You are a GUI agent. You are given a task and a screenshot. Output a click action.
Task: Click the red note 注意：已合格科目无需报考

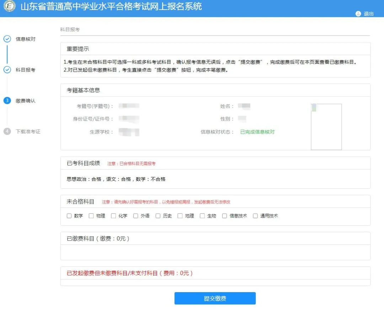pos(131,163)
